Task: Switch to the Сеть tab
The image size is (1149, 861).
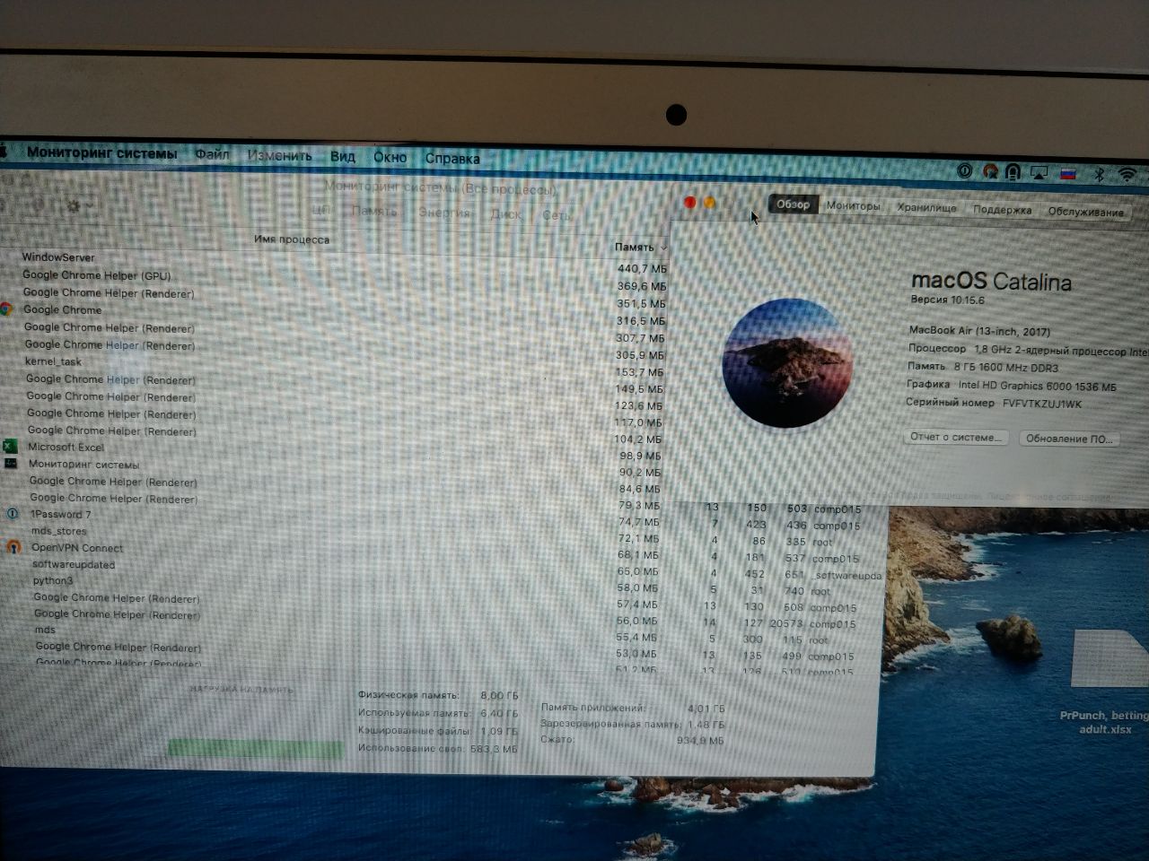Action: click(556, 215)
